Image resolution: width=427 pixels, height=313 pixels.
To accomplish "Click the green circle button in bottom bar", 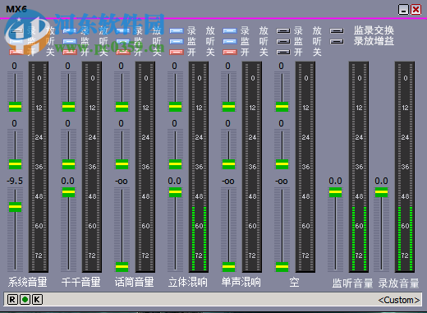I will pyautogui.click(x=25, y=300).
